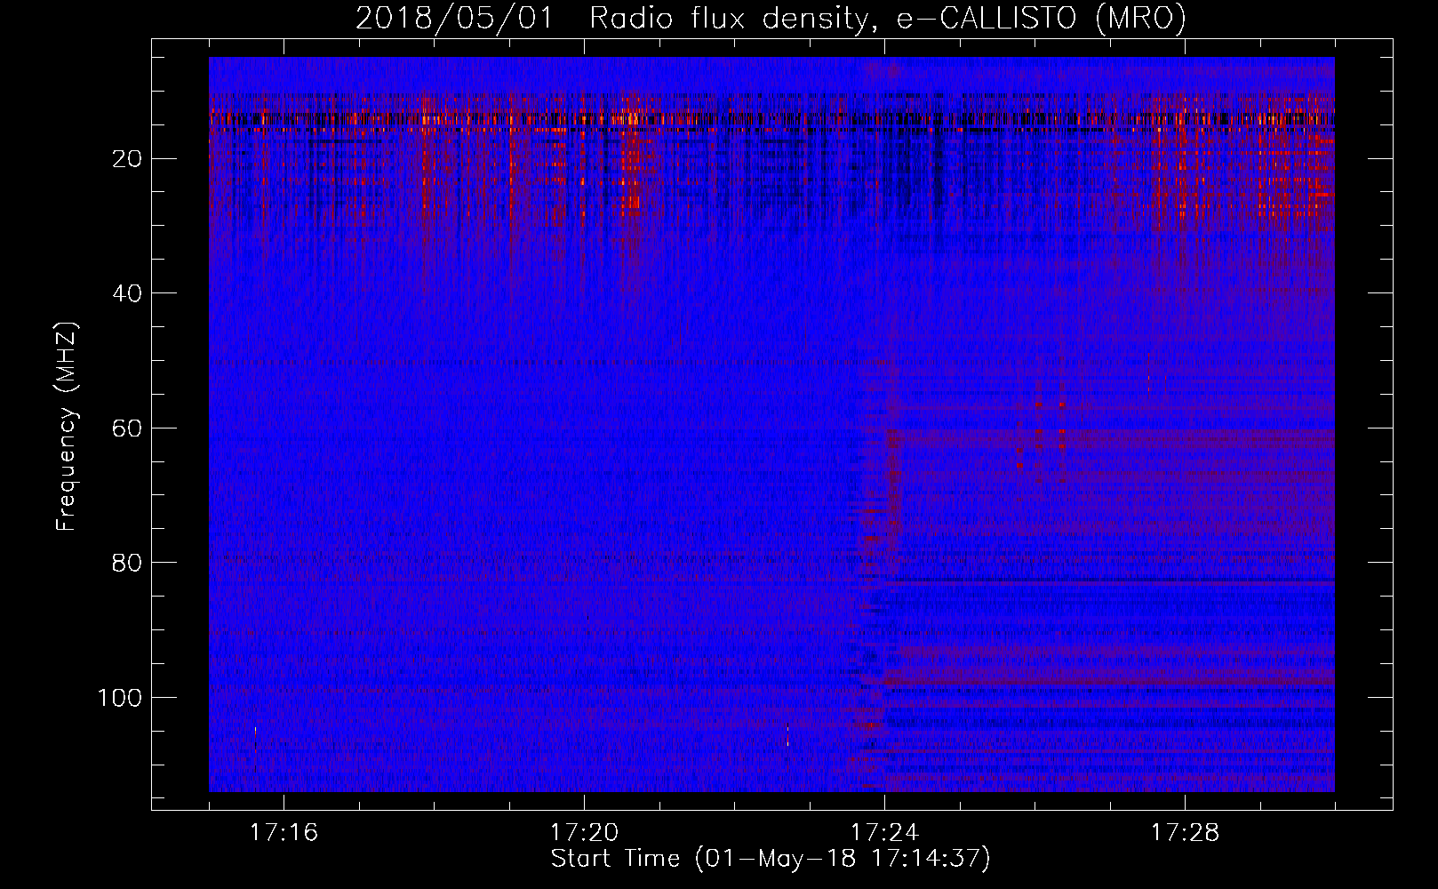Click the 'Frequency (MHZ)' axis label
Screen dimensions: 1438x889
[x=67, y=426]
